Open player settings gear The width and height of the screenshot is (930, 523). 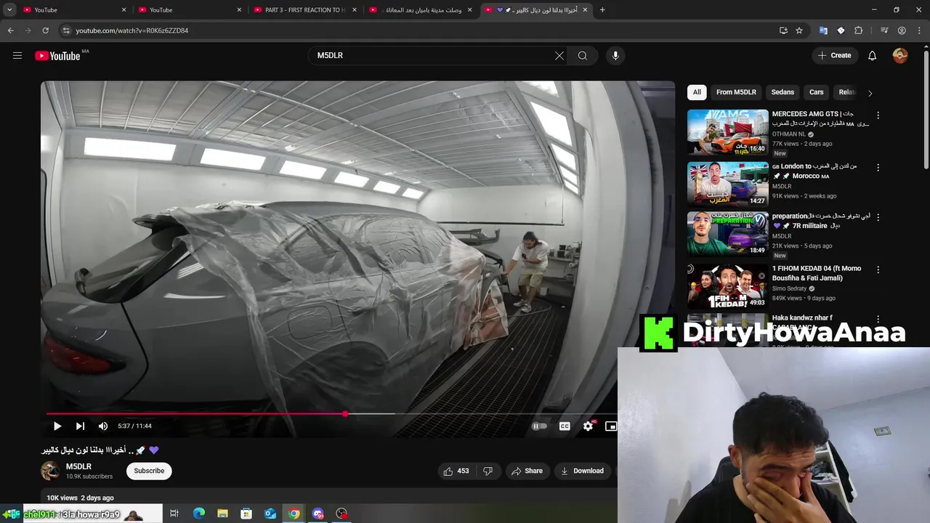point(589,426)
